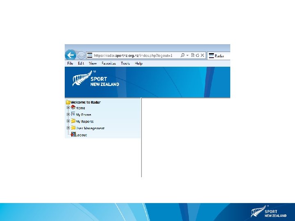Expand the My Reports tree node

point(68,121)
